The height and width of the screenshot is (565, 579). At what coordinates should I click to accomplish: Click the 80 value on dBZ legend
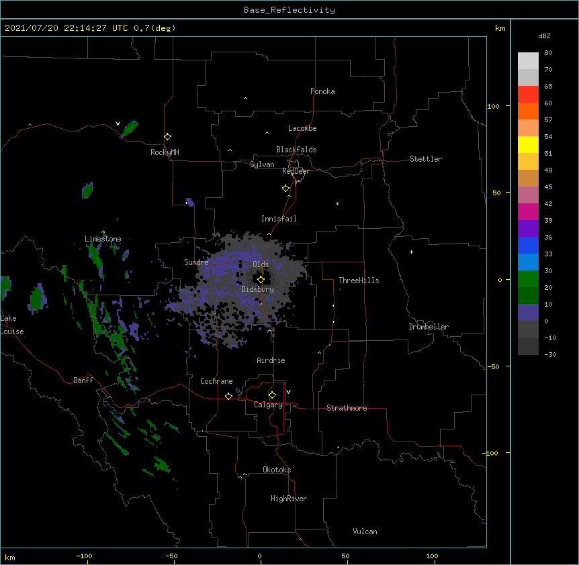tap(548, 53)
